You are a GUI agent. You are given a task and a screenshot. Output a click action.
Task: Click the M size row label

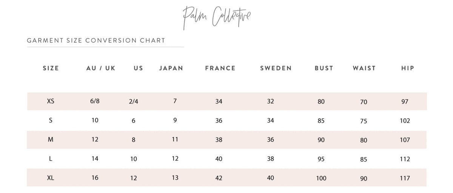(x=51, y=140)
